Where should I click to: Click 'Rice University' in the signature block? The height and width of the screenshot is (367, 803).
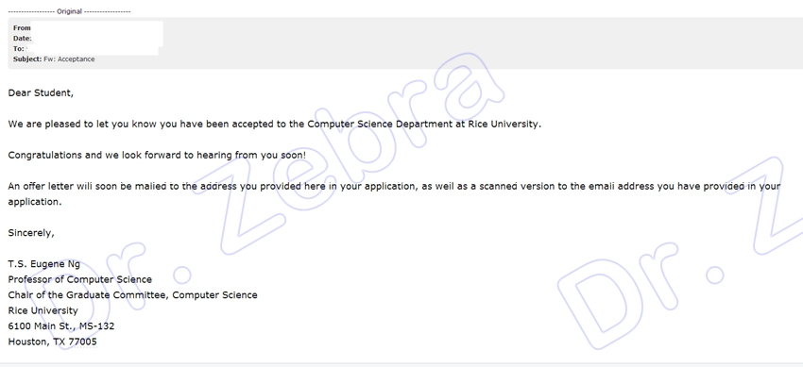[x=43, y=310]
